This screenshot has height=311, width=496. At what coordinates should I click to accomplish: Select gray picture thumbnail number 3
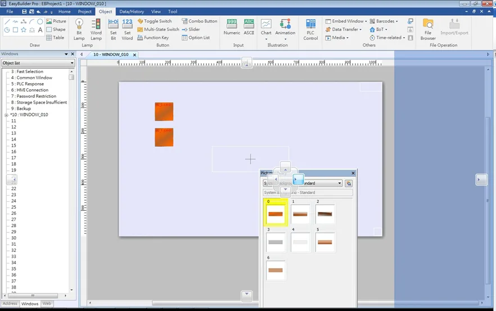(275, 242)
